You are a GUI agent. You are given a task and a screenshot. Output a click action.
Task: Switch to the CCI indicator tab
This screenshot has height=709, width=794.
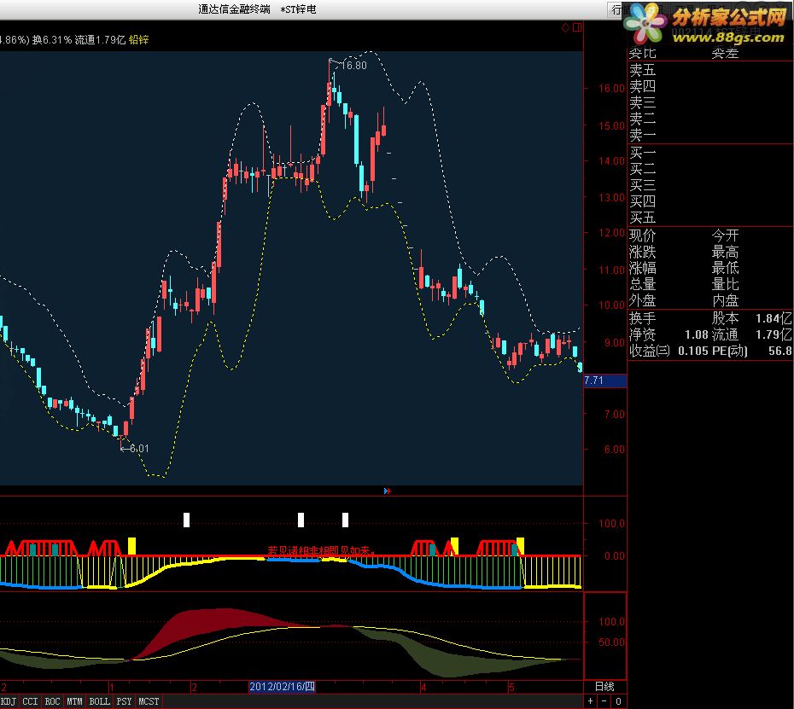(31, 701)
